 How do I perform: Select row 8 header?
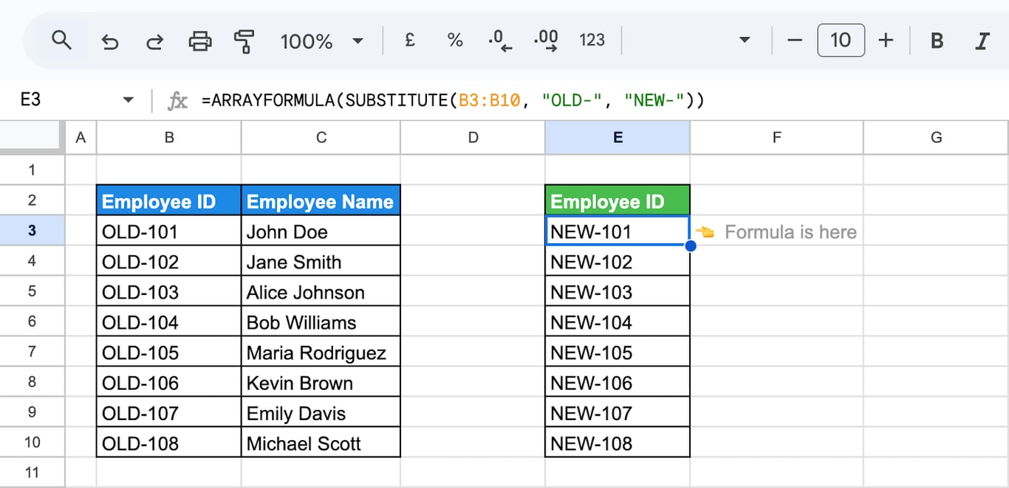coord(33,382)
